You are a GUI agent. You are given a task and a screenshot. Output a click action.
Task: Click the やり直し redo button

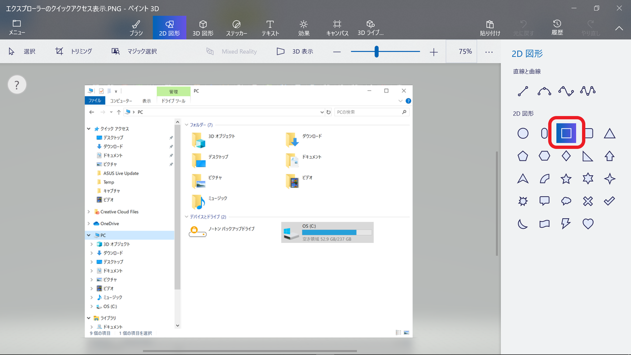591,27
